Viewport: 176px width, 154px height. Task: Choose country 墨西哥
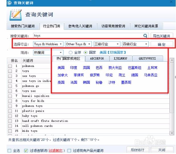126,82
